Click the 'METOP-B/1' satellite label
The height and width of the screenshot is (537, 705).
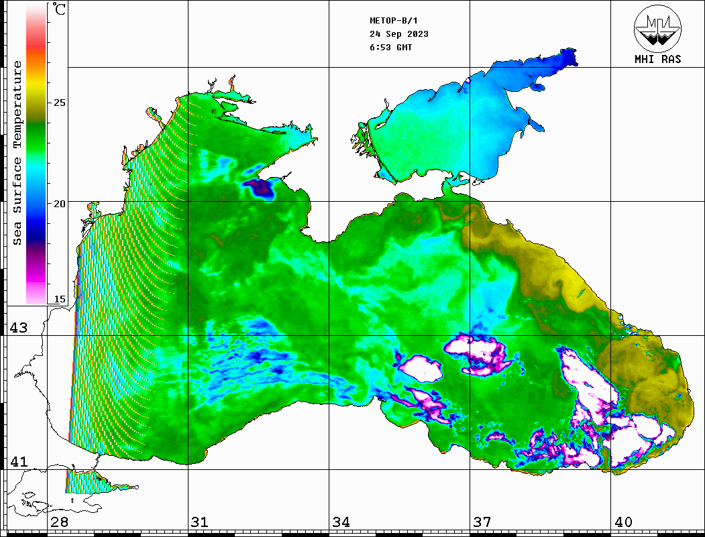[393, 21]
